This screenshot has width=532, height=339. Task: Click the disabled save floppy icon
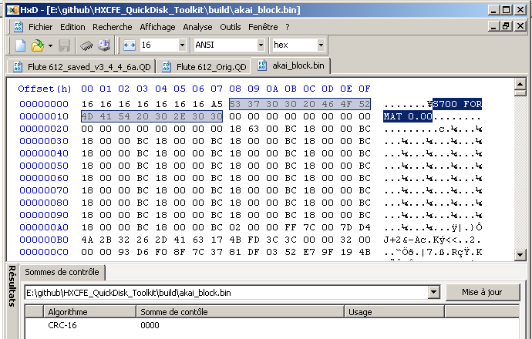(65, 45)
